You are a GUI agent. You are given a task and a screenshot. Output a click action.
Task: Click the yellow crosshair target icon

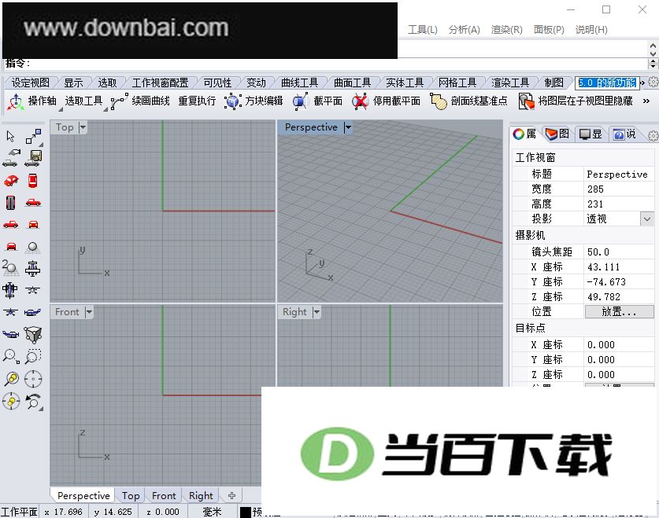(x=11, y=402)
